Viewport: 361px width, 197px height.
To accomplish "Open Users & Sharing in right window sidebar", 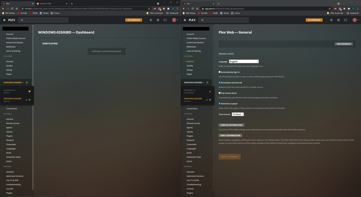I will coord(193,51).
